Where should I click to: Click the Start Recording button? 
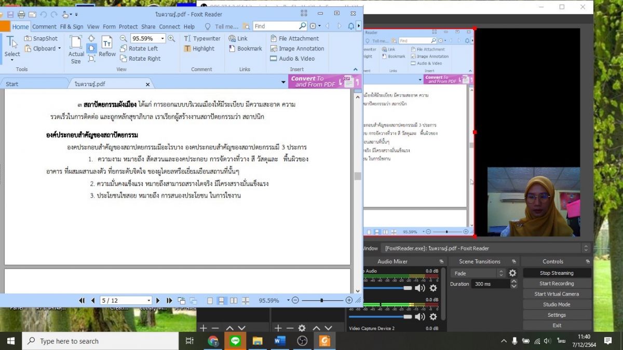click(x=557, y=284)
